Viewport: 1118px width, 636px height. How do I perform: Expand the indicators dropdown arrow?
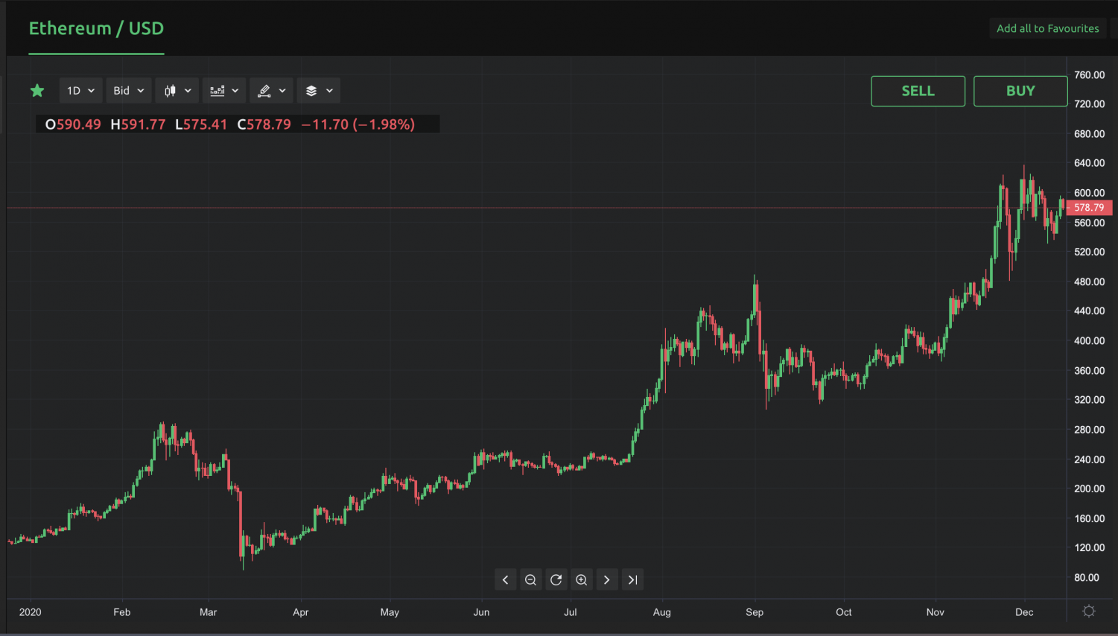click(x=235, y=91)
